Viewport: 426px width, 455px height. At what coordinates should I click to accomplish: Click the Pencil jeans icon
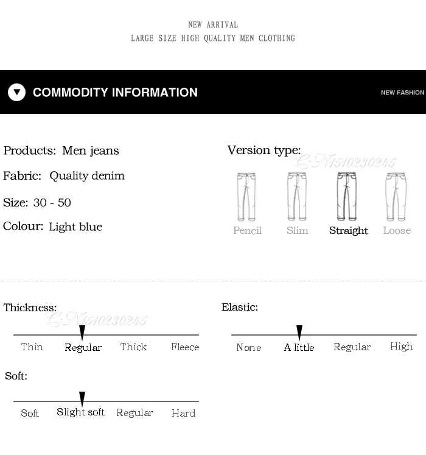pyautogui.click(x=246, y=197)
